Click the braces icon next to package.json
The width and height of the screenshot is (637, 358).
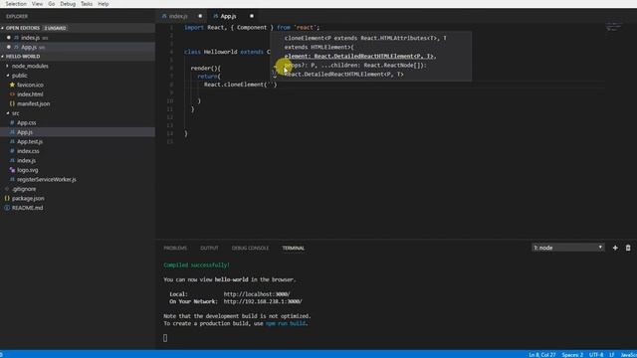pyautogui.click(x=7, y=199)
